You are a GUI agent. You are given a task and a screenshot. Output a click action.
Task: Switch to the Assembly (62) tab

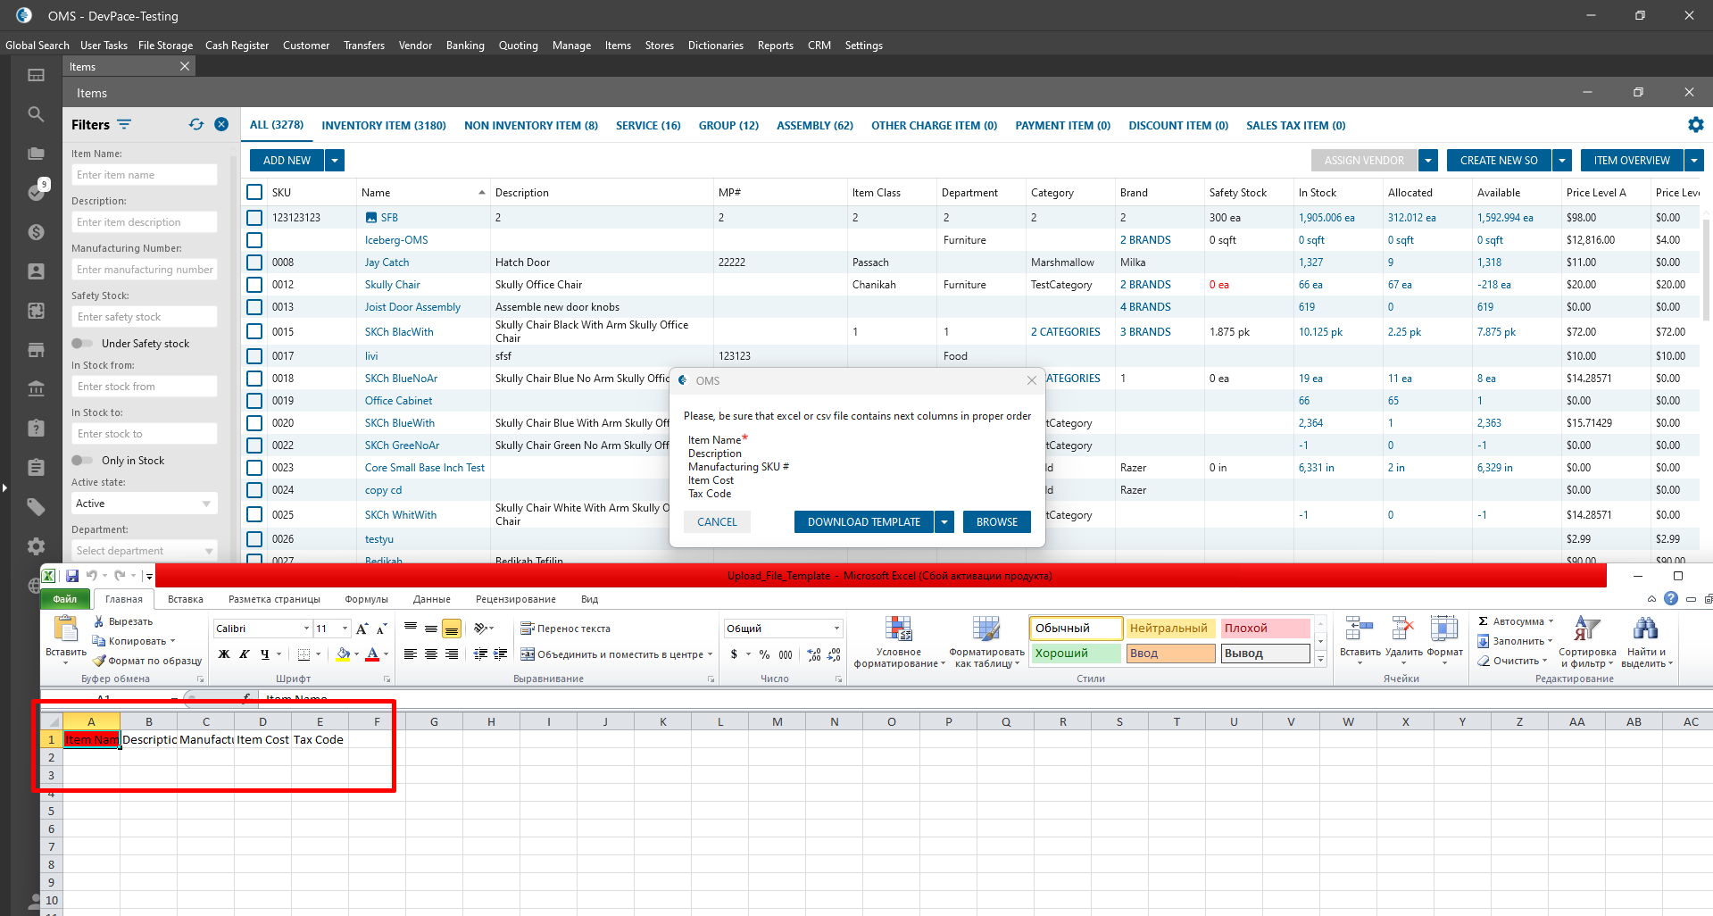[814, 126]
